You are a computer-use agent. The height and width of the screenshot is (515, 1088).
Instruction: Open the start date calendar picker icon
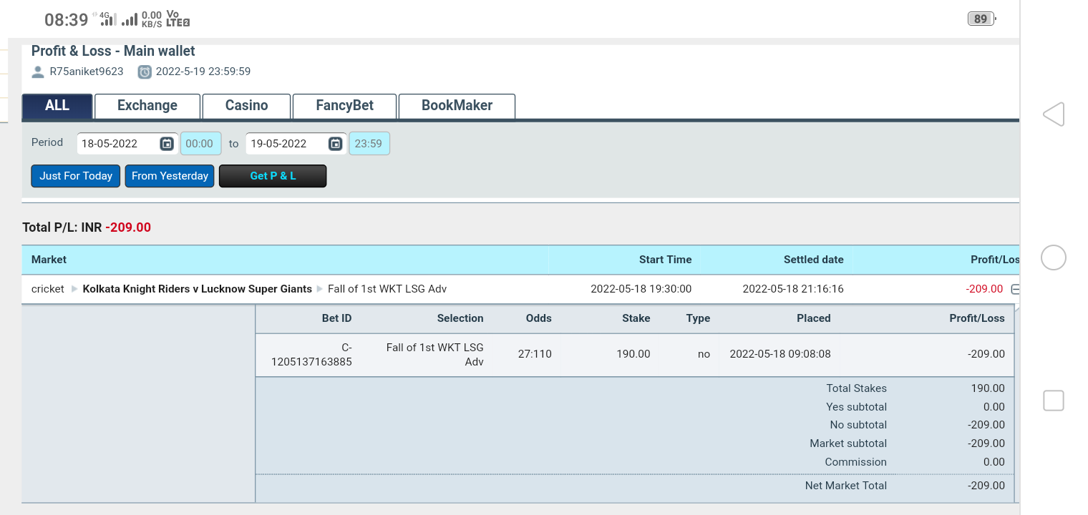coord(167,144)
